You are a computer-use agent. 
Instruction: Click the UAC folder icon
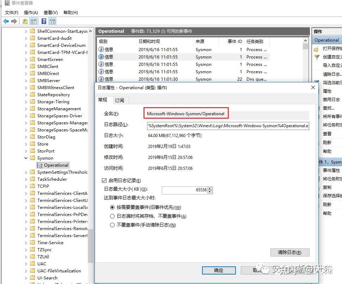pos(32,264)
